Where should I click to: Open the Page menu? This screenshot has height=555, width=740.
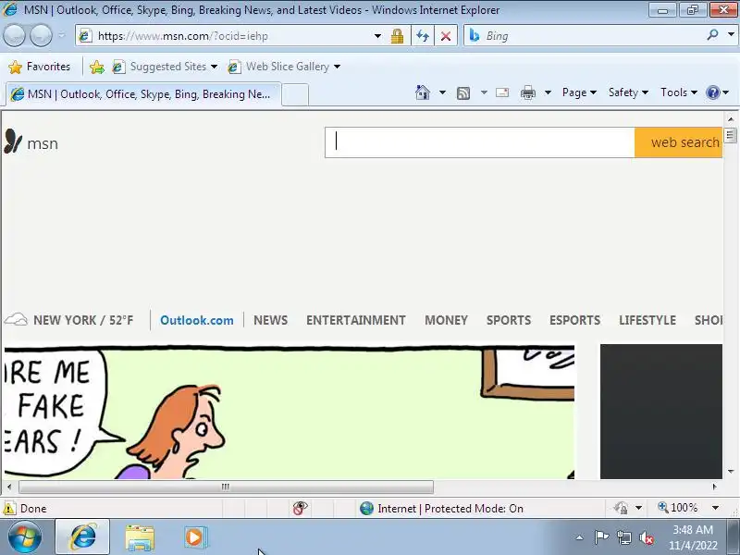(579, 92)
